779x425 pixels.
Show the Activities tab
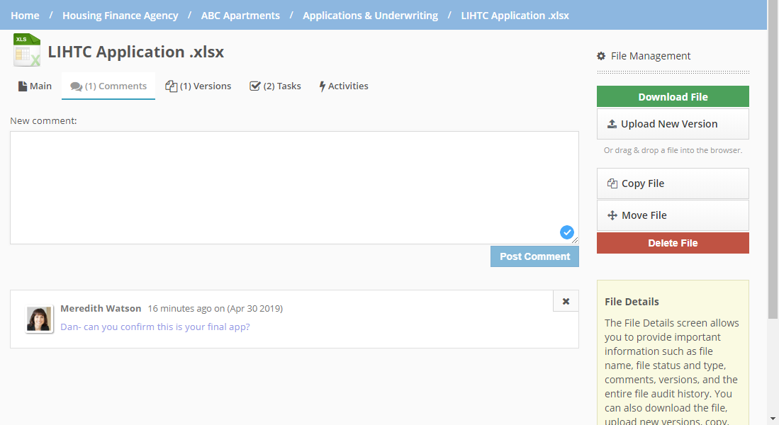[344, 86]
